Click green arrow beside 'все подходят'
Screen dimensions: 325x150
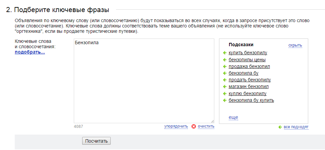(280, 127)
